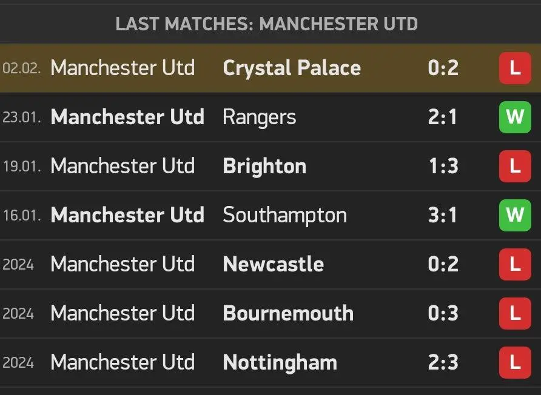Click the red L badge for Nottingham match
This screenshot has width=541, height=395.
click(x=514, y=362)
